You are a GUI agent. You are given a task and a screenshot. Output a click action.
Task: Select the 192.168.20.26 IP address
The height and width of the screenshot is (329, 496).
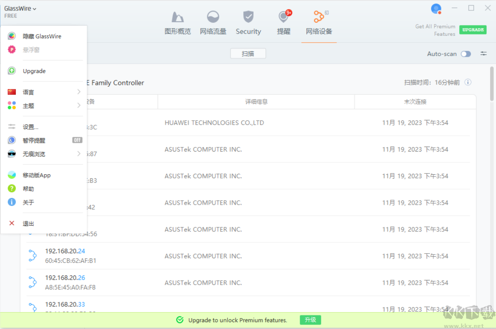pos(65,278)
